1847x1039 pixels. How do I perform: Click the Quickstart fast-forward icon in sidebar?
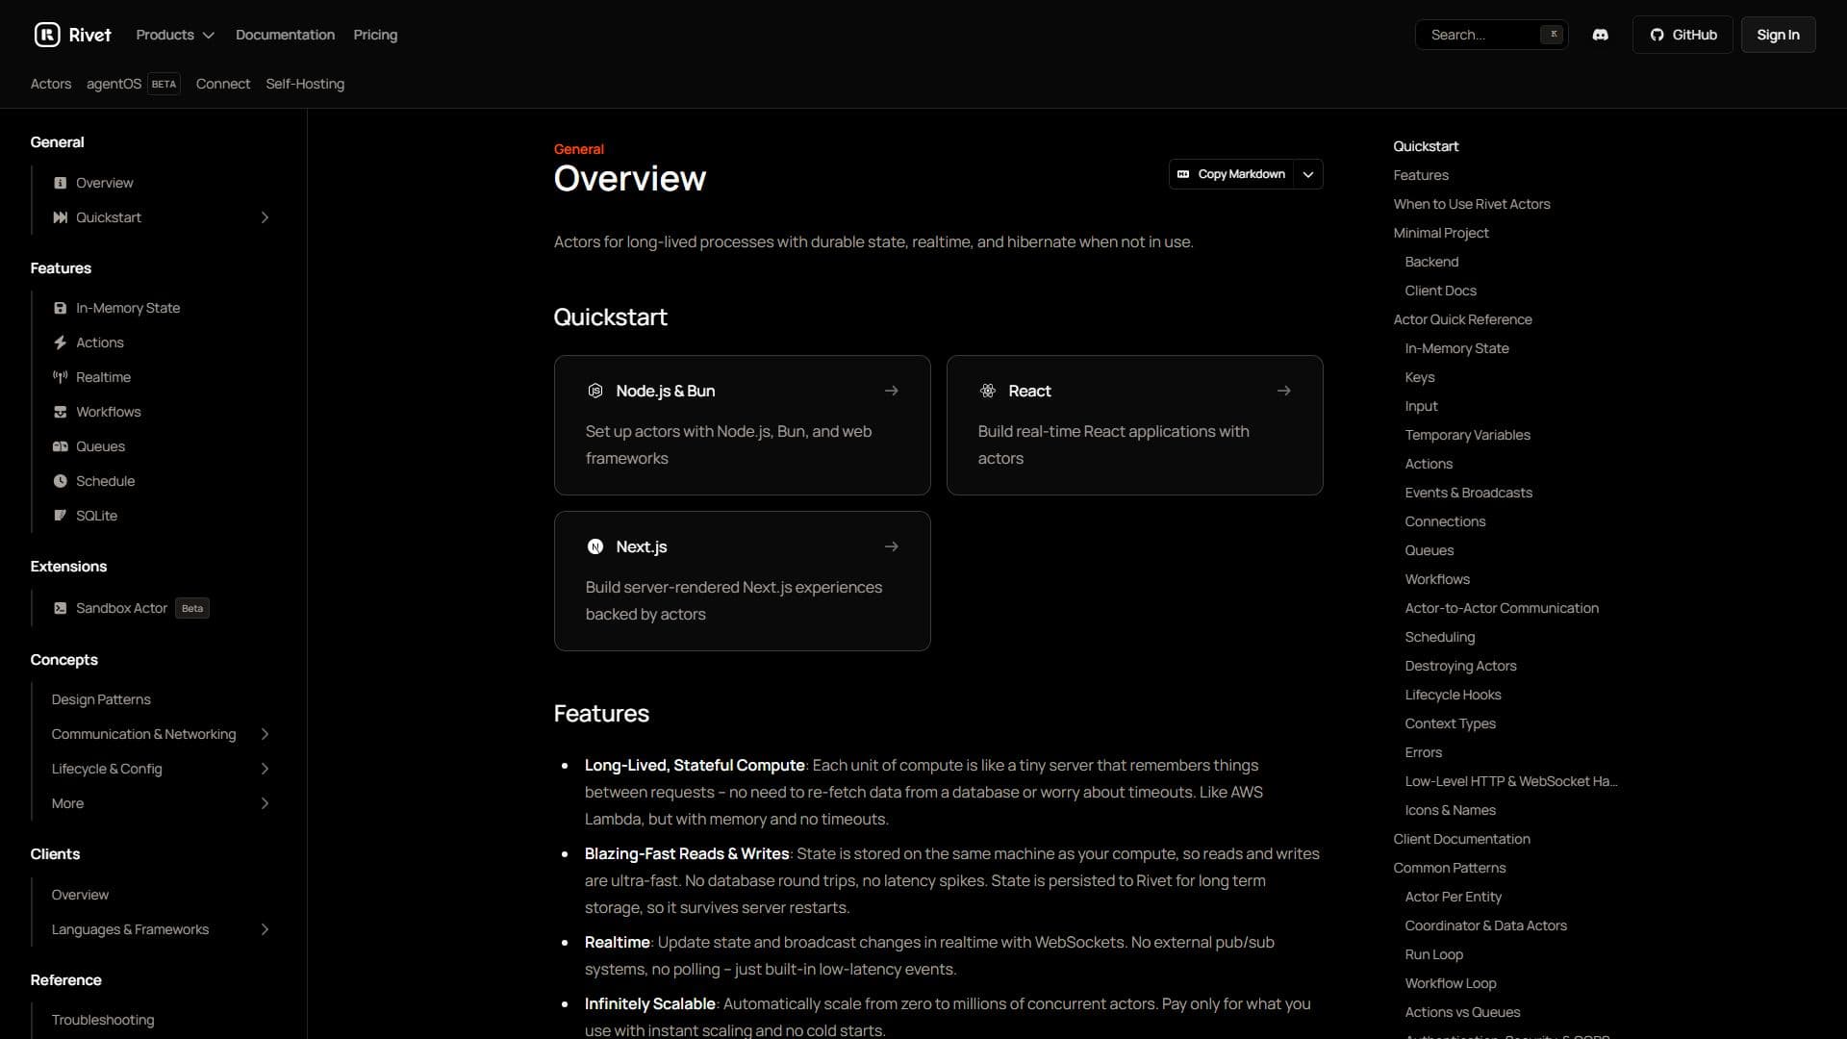(x=61, y=217)
